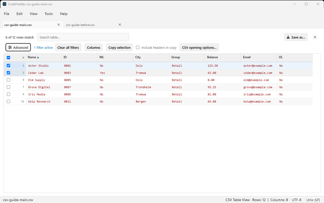Open the View menu

point(34,14)
